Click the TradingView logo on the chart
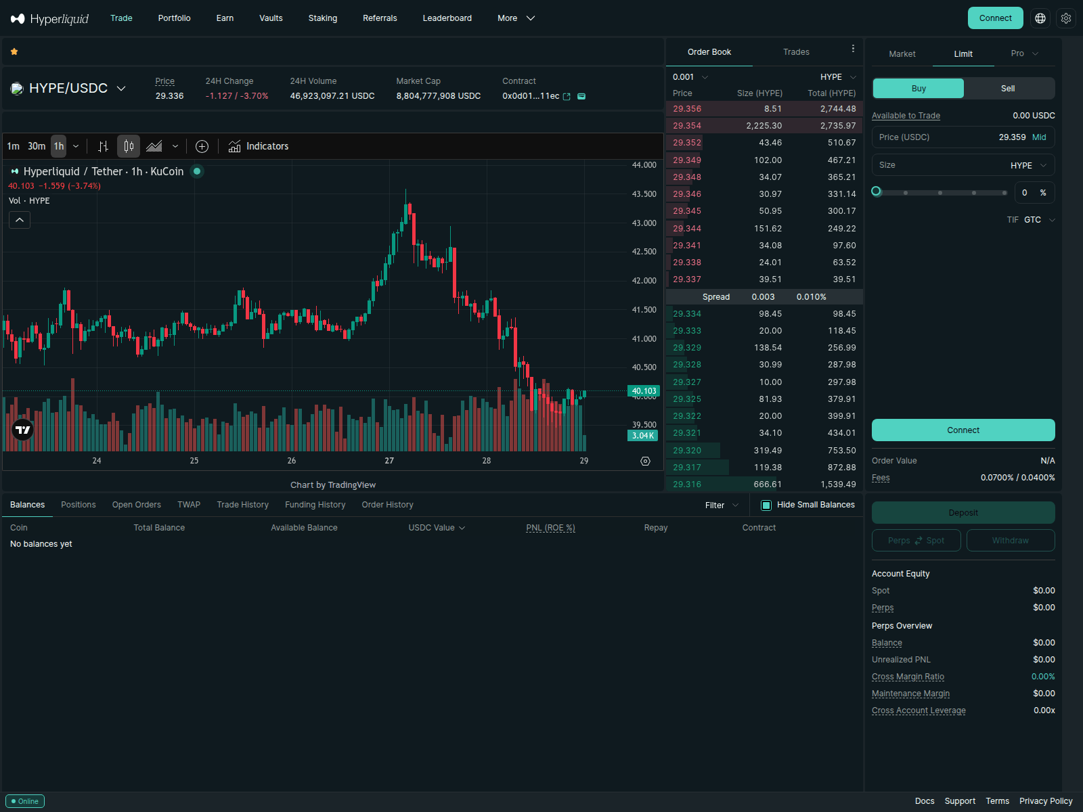 23,430
